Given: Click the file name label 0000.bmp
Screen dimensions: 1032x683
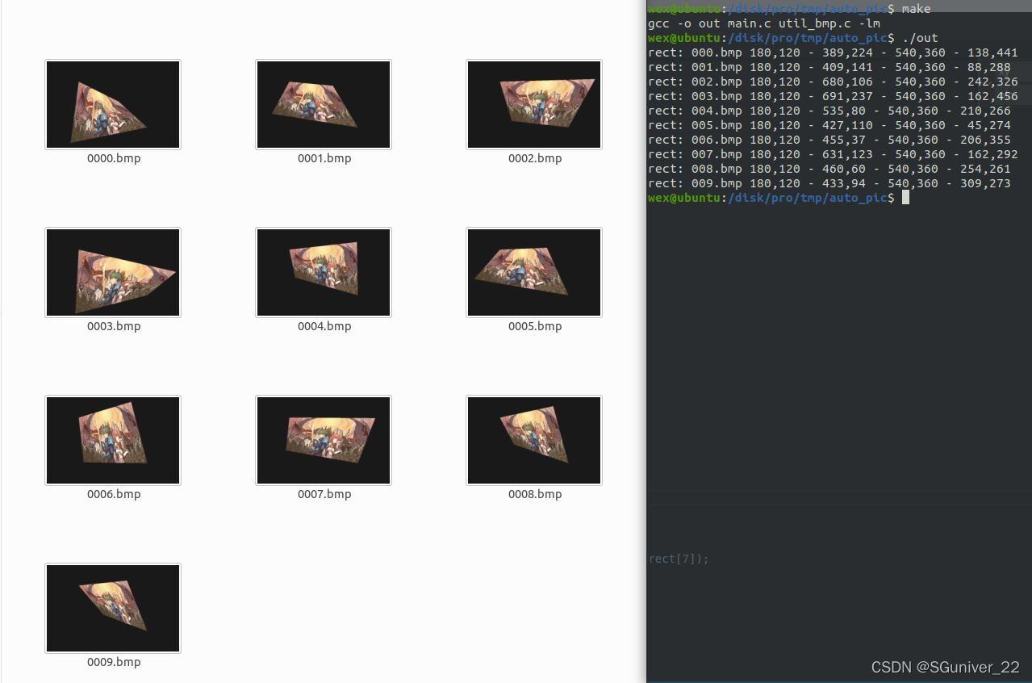Looking at the screenshot, I should (x=114, y=158).
